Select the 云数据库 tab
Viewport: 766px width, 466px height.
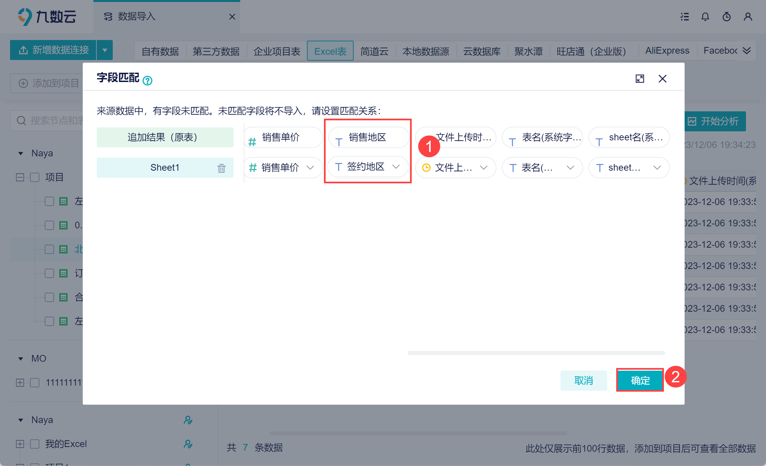(481, 51)
